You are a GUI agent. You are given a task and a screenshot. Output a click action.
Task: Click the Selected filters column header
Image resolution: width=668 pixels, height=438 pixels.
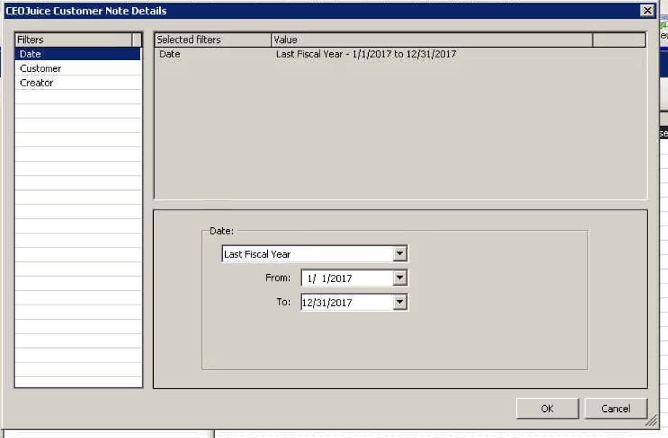[213, 40]
